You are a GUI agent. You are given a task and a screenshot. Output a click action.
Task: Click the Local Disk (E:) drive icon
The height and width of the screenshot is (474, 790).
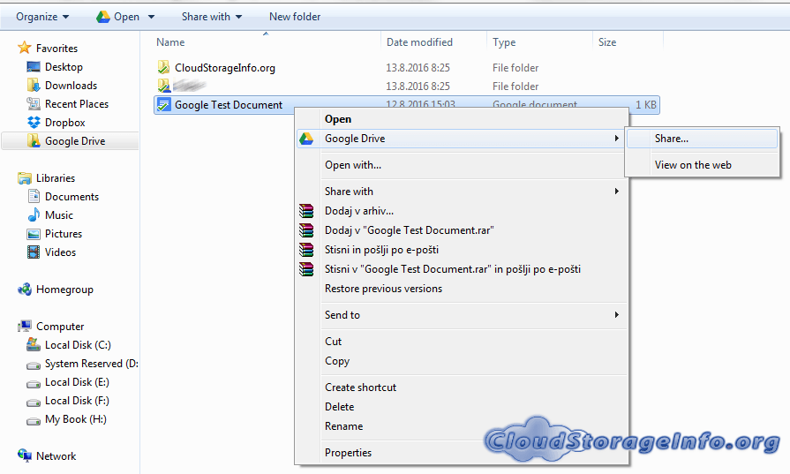tap(34, 383)
